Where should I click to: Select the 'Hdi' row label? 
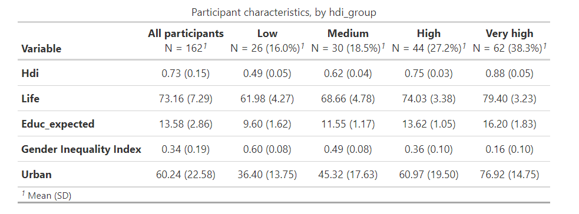click(30, 73)
